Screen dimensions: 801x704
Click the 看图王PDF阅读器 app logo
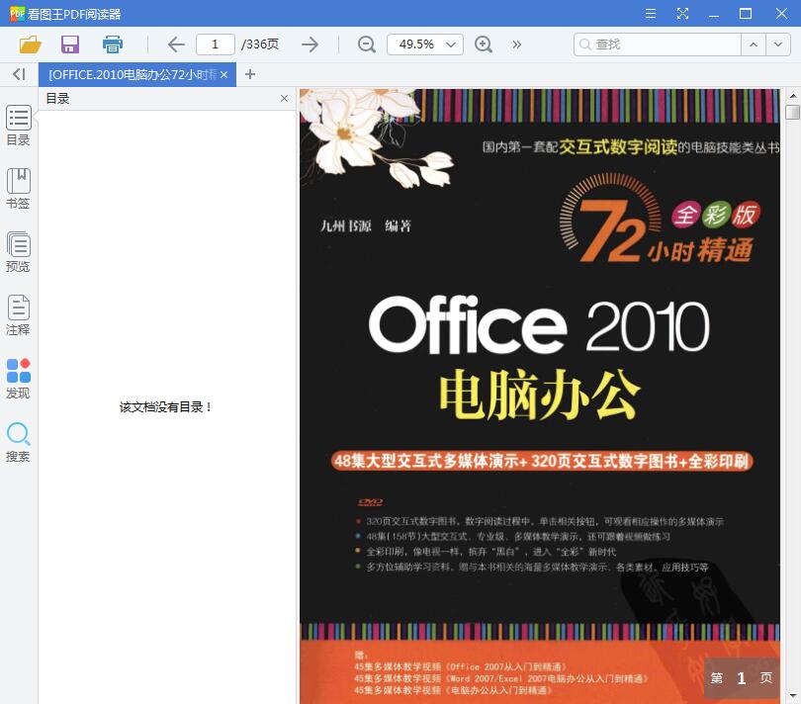[18, 13]
